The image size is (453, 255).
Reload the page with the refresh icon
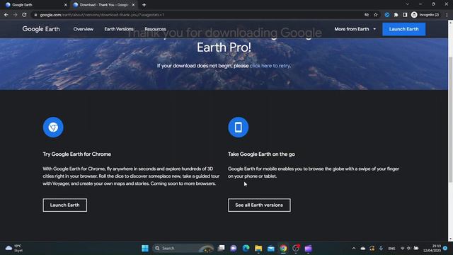(24, 15)
